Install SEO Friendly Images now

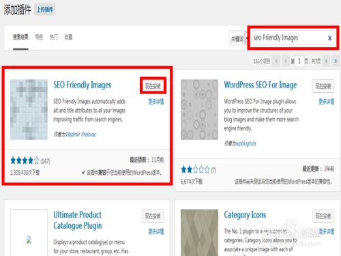tap(153, 86)
